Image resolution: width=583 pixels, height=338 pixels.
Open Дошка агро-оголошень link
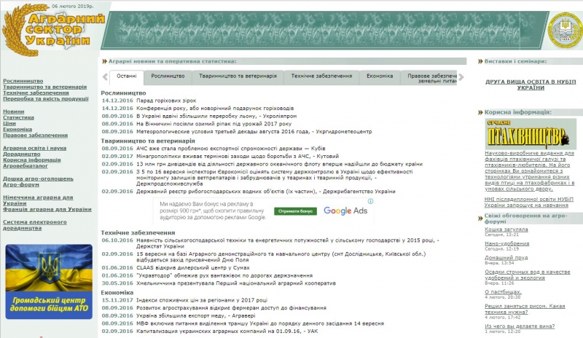[38, 178]
